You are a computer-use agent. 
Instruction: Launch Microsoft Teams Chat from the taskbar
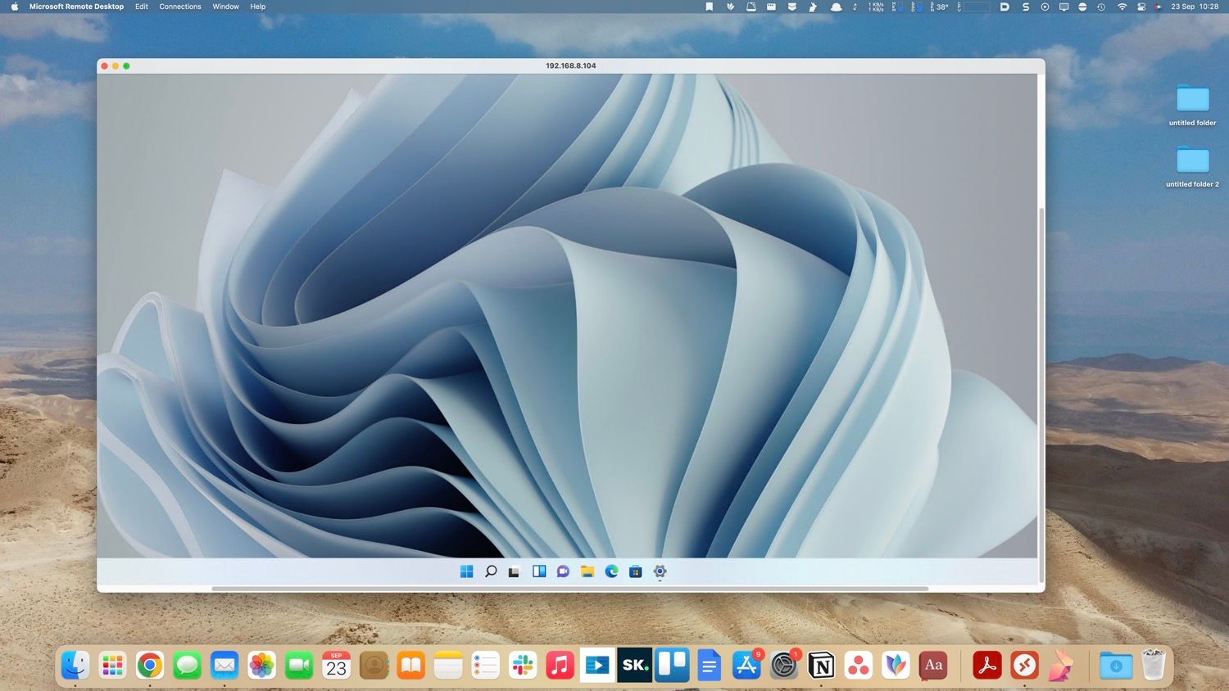[563, 571]
